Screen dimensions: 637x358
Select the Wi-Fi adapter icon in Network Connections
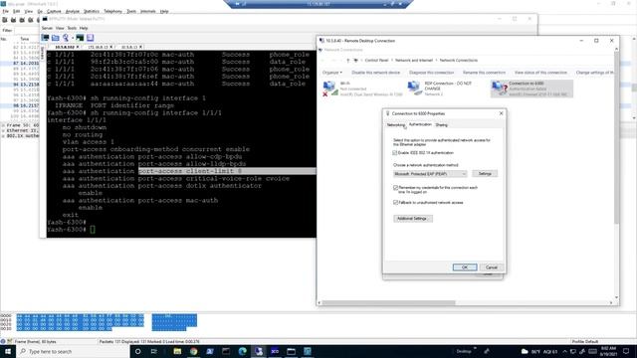coord(329,89)
